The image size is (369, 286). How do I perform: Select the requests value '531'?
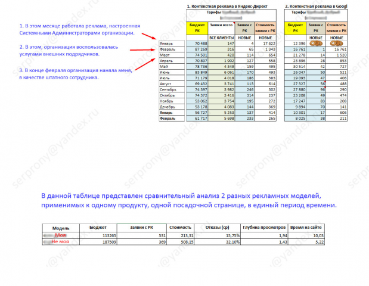(142, 235)
